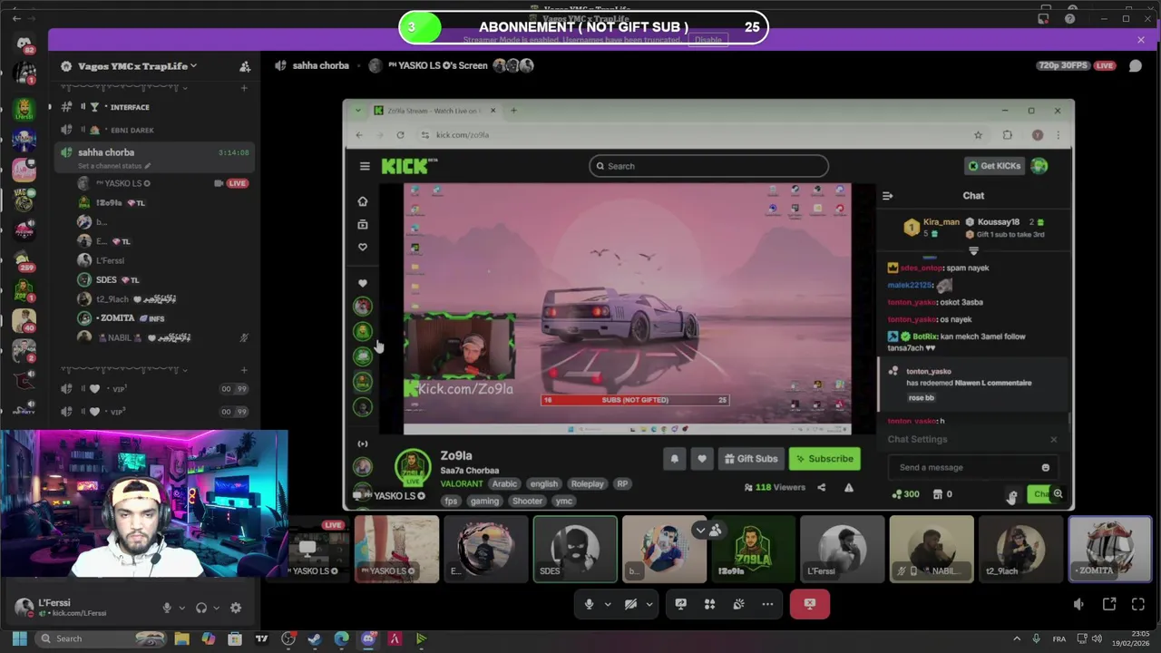
Task: Toggle microphone mute in call controls
Action: pos(589,604)
